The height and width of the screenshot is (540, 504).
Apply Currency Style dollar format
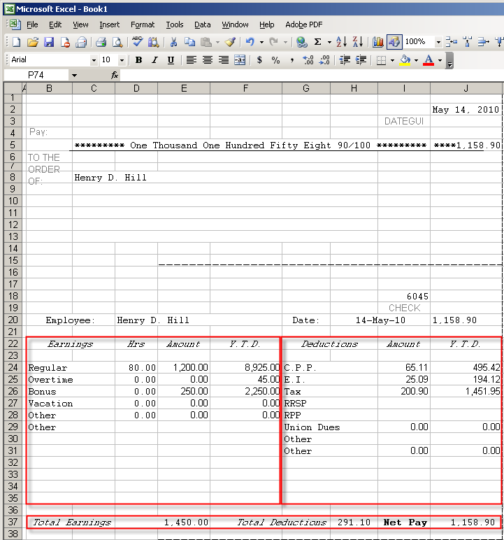pyautogui.click(x=260, y=60)
